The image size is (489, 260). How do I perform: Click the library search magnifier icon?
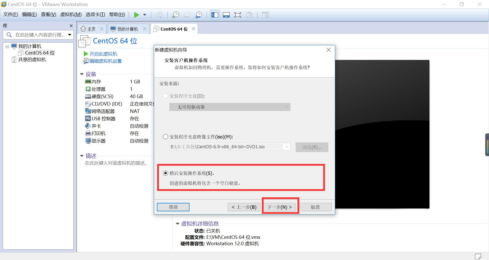coord(9,35)
